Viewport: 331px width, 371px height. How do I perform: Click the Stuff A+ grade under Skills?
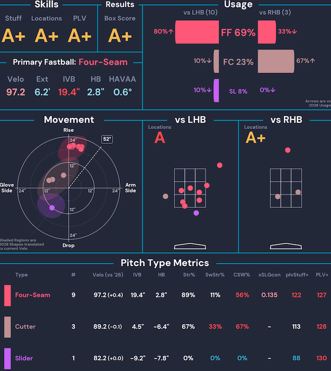(x=13, y=35)
